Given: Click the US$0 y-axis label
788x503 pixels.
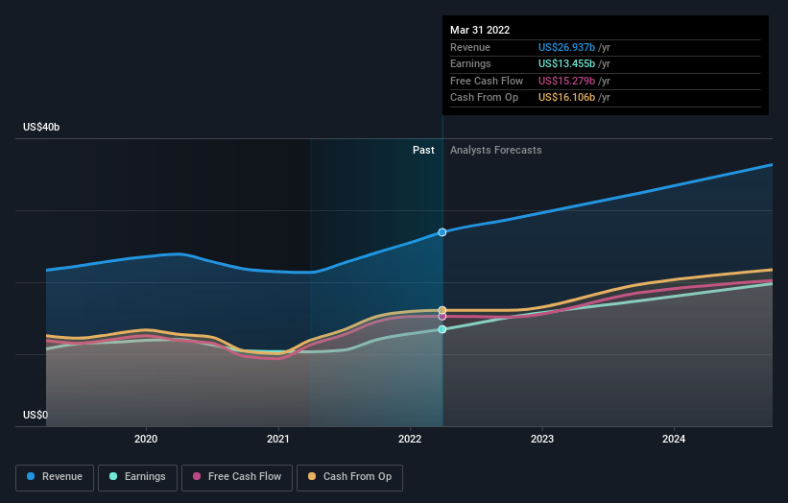Looking at the screenshot, I should pyautogui.click(x=36, y=415).
